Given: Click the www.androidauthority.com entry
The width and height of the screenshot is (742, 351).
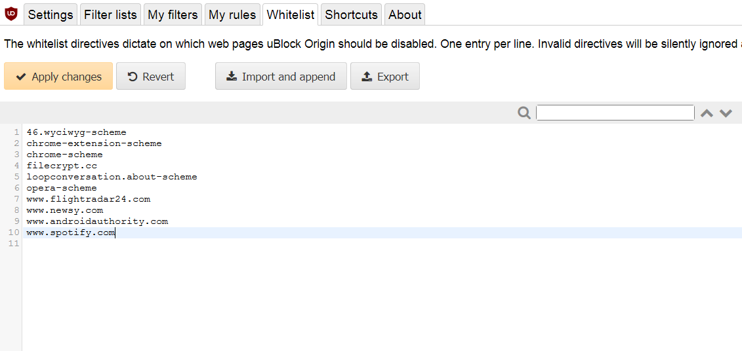Looking at the screenshot, I should [97, 221].
